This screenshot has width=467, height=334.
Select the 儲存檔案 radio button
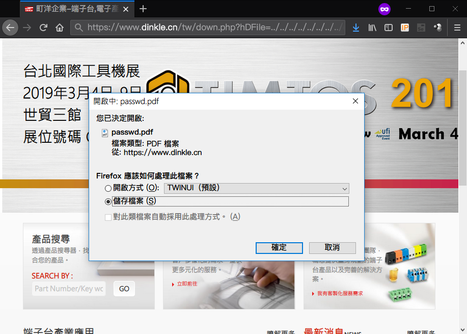click(108, 201)
